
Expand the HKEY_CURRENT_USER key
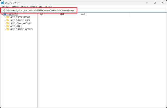[5, 20]
